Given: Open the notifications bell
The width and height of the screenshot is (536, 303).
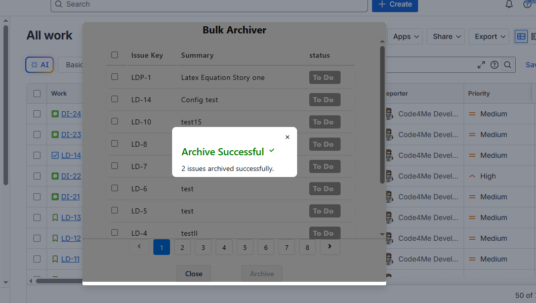Looking at the screenshot, I should coord(509,5).
